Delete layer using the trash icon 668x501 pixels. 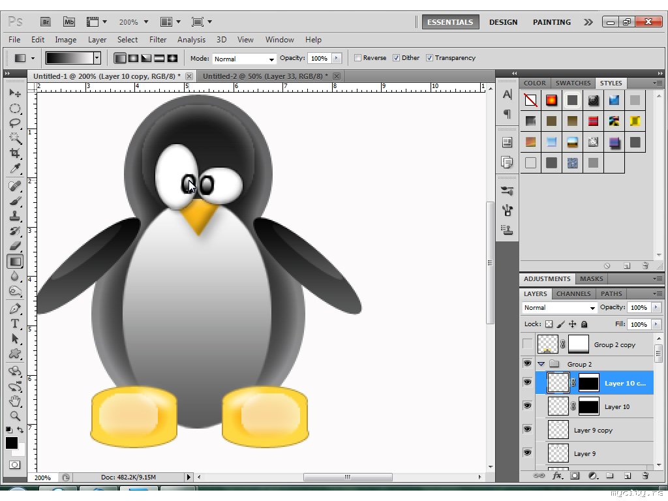coord(645,476)
